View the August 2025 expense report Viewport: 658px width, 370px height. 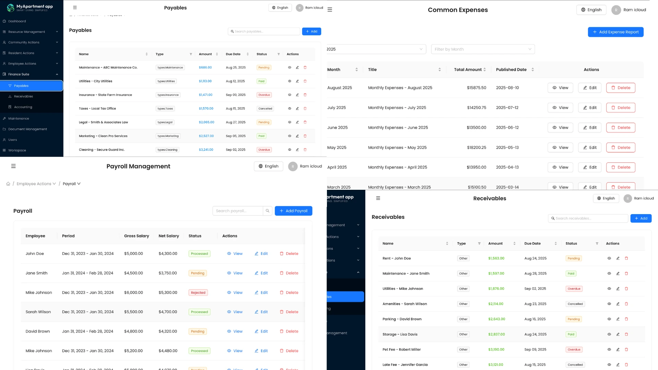pos(560,88)
